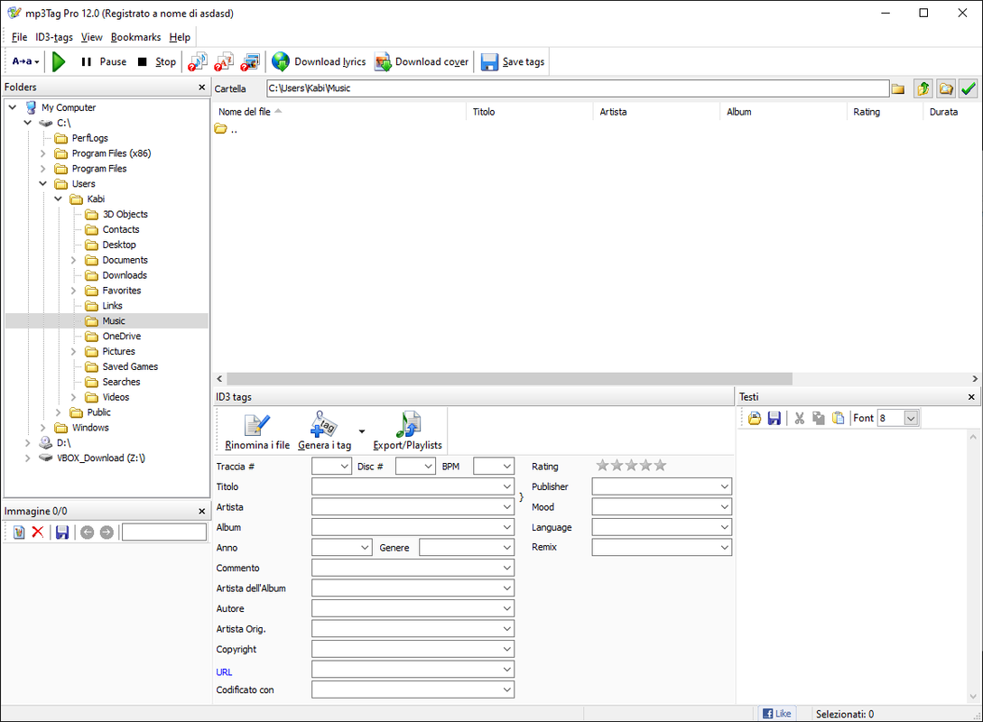This screenshot has width=983, height=722.
Task: Expand the Pictures folder node
Action: point(73,352)
